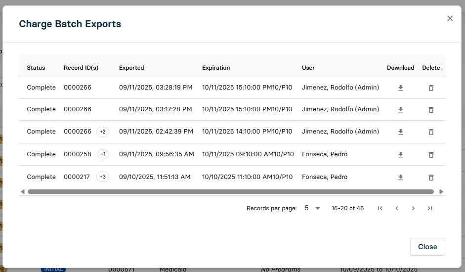Download the 03:17:28 PM export
The height and width of the screenshot is (272, 465).
tap(400, 110)
